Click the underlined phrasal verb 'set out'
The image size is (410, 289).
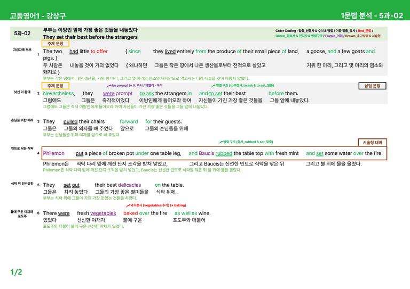point(72,185)
